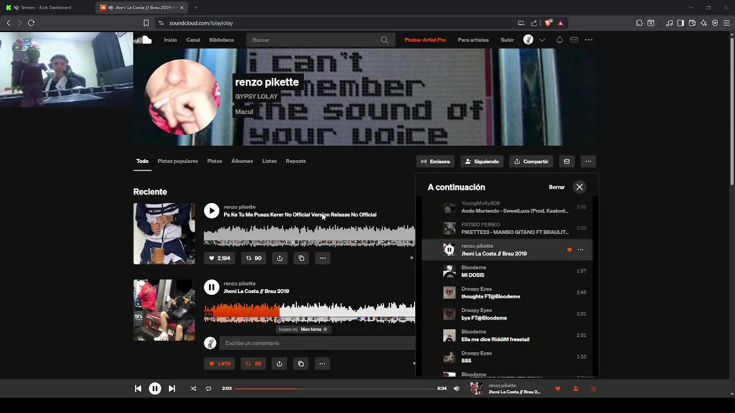Mute the player volume

[457, 388]
